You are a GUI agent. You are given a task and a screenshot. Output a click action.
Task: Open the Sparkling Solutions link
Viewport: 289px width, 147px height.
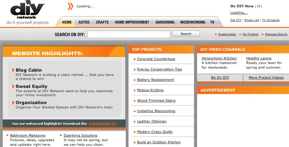click(80, 135)
